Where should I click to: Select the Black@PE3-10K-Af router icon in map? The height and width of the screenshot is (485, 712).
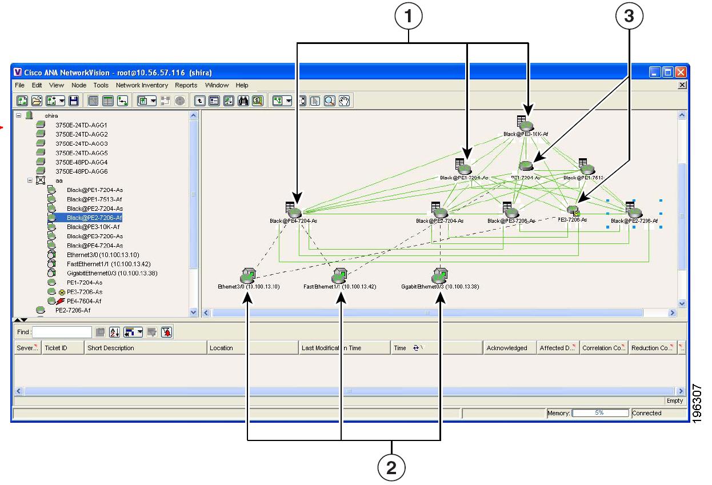(525, 123)
